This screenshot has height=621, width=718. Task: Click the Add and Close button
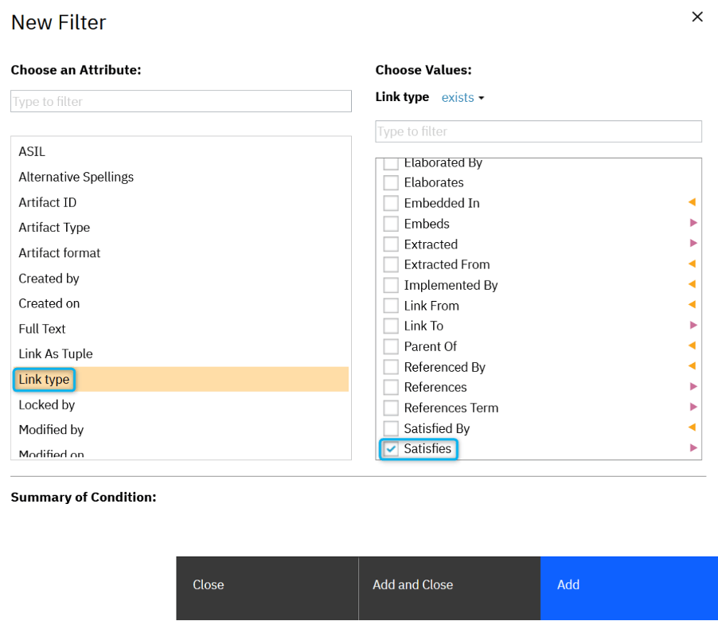(412, 584)
